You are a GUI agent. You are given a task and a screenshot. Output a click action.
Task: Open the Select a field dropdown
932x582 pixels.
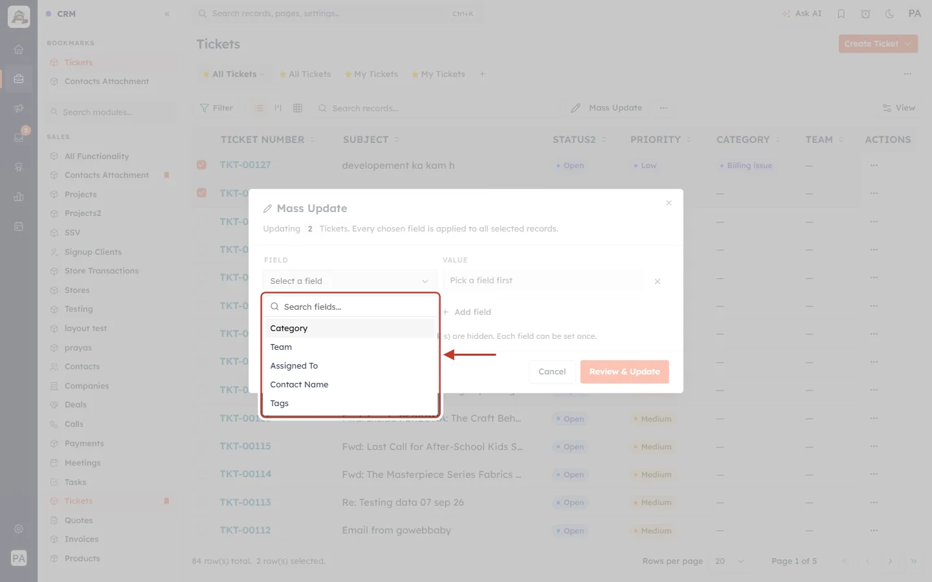[349, 281]
